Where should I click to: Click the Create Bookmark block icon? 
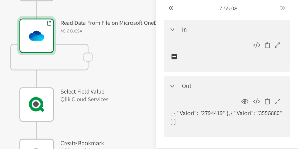pos(36,145)
